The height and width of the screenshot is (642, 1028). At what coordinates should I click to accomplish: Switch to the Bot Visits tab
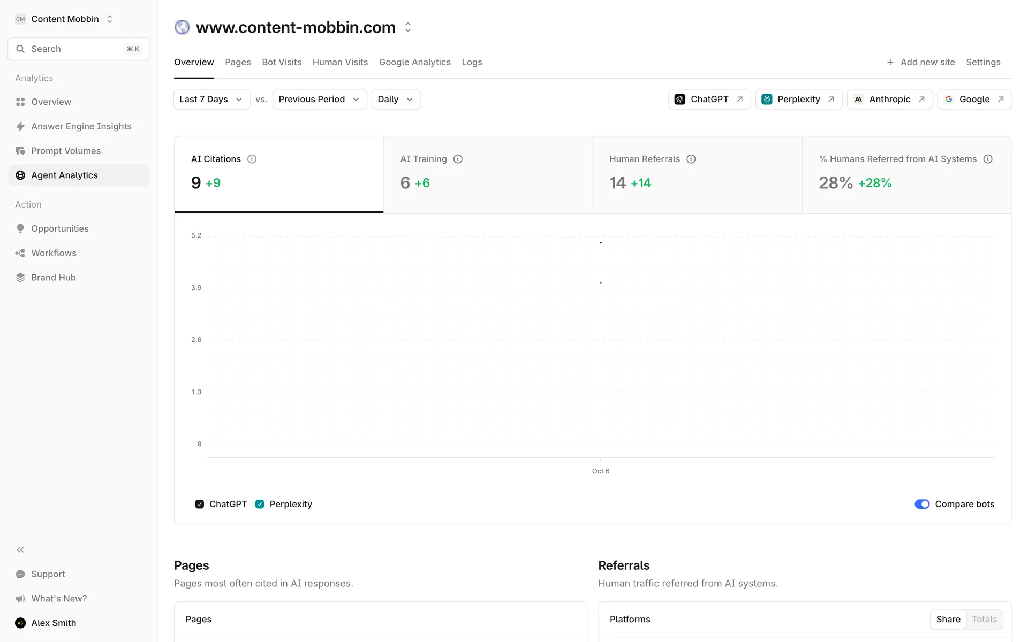pyautogui.click(x=282, y=62)
